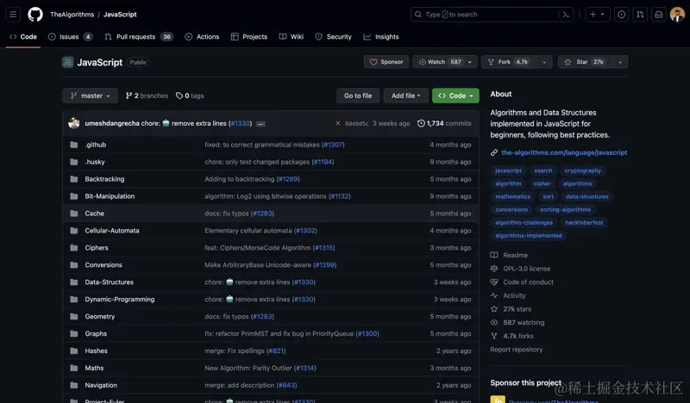Image resolution: width=690 pixels, height=403 pixels.
Task: Expand the Star lists dropdown arrow
Action: tap(620, 62)
